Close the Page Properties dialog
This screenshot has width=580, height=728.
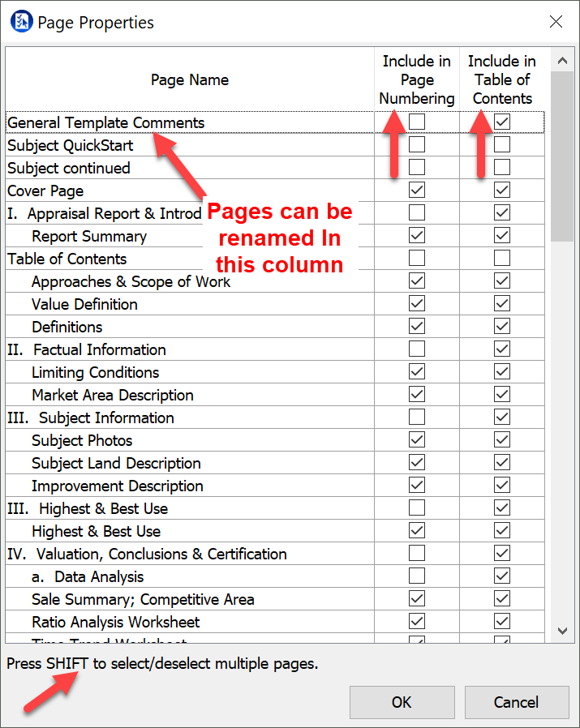pyautogui.click(x=556, y=22)
